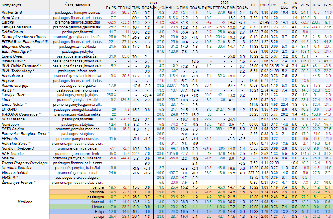The width and height of the screenshot is (333, 219).
Task: Click the Linas company cell
Action: (x=25, y=100)
